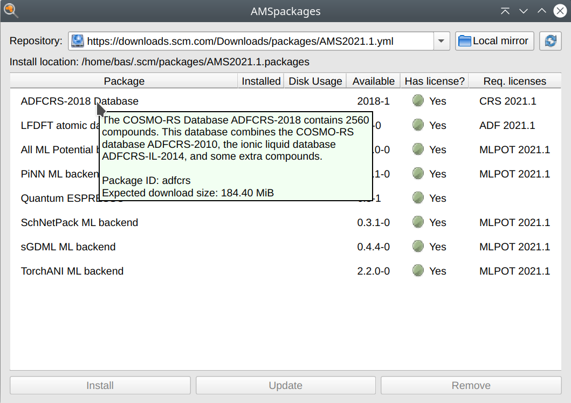Click the AMSpackages app icon in title bar
The height and width of the screenshot is (403, 571).
pos(11,10)
